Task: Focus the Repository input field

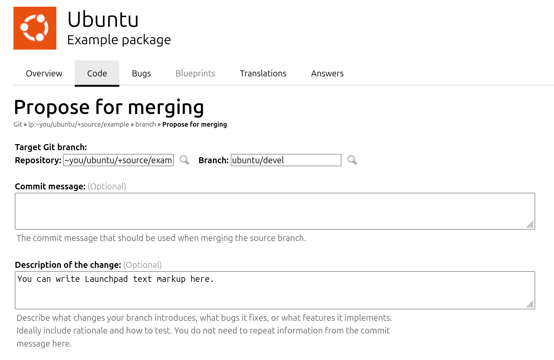Action: 118,160
